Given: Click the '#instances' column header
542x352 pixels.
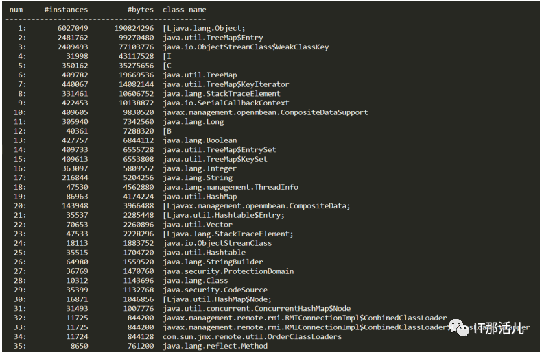Looking at the screenshot, I should [x=66, y=10].
